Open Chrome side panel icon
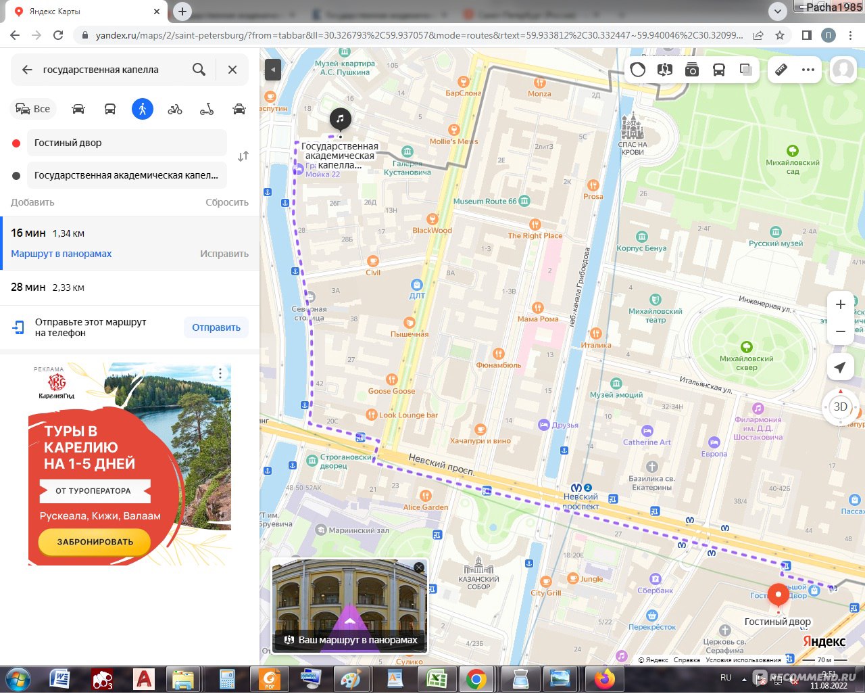The height and width of the screenshot is (694, 865). coord(806,35)
